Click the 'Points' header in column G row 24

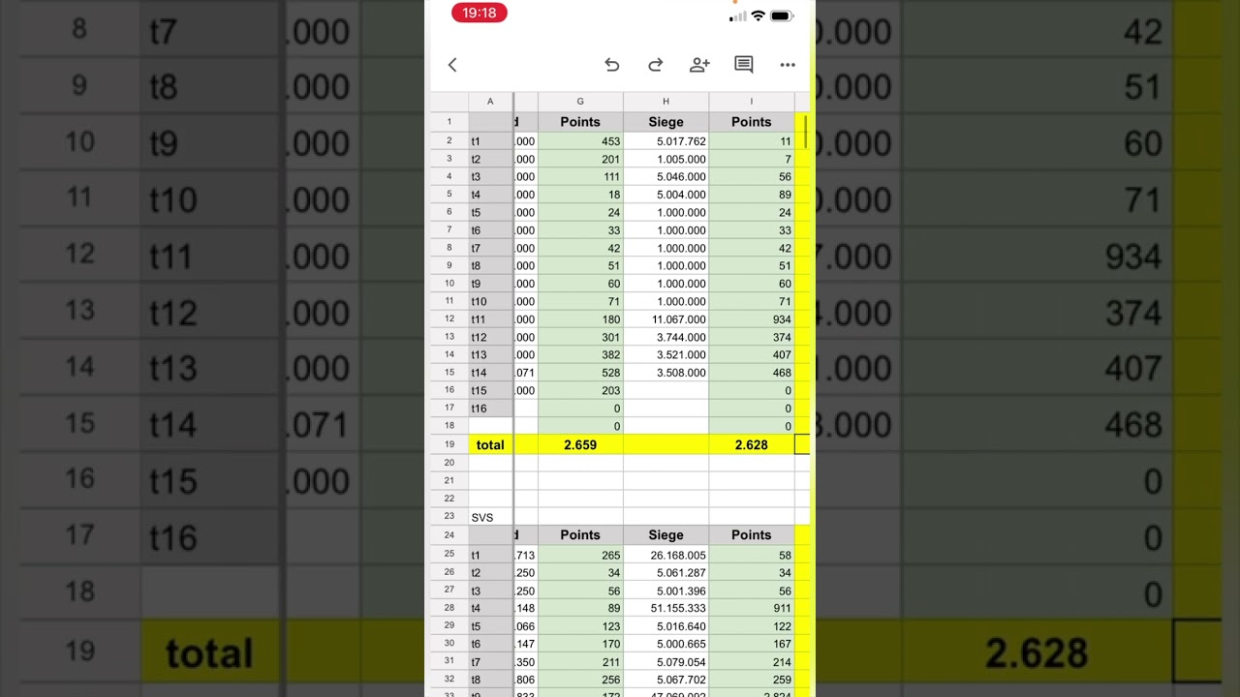(580, 534)
